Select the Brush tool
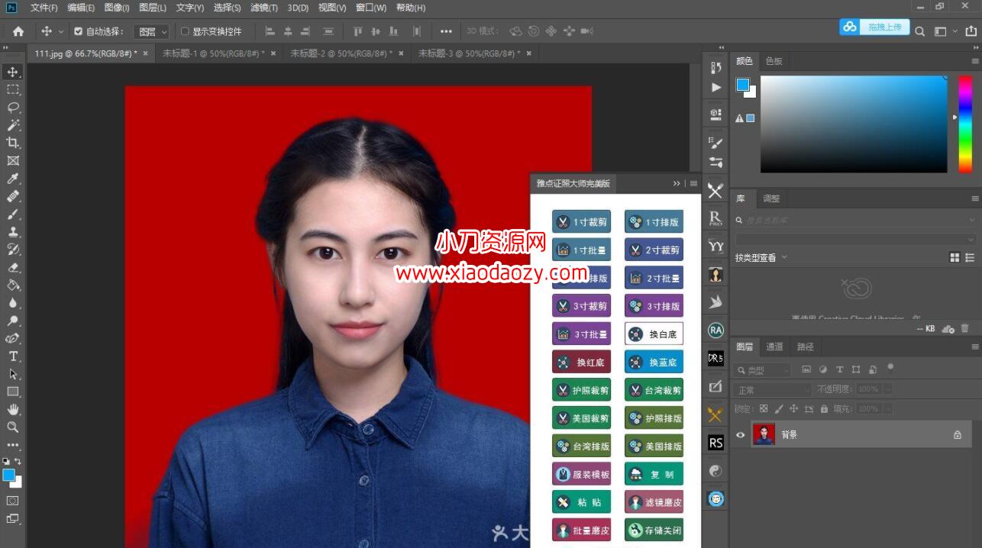This screenshot has width=982, height=548. coord(13,214)
